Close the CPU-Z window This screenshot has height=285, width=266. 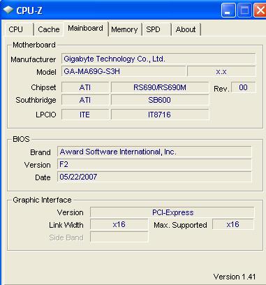tap(260, 10)
